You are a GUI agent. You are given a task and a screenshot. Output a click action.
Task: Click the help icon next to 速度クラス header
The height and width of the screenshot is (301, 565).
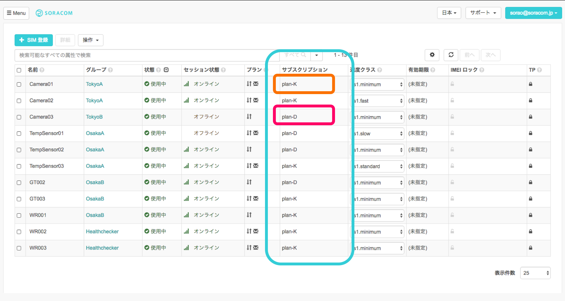click(x=380, y=70)
